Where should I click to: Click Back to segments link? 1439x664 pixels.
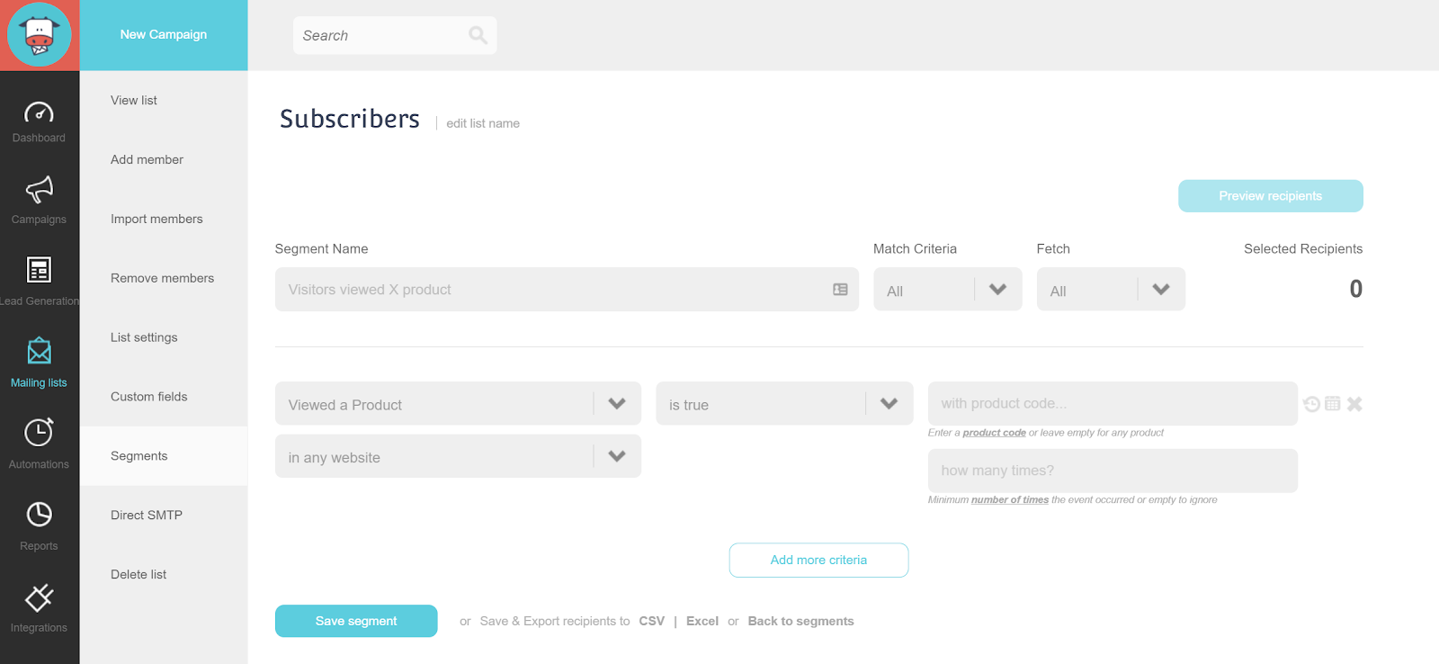(x=801, y=621)
